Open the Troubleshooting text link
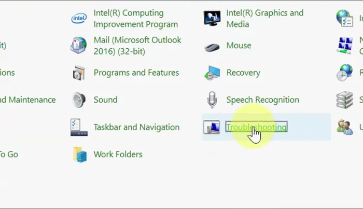Viewport: 363px width, 209px height. pos(256,127)
